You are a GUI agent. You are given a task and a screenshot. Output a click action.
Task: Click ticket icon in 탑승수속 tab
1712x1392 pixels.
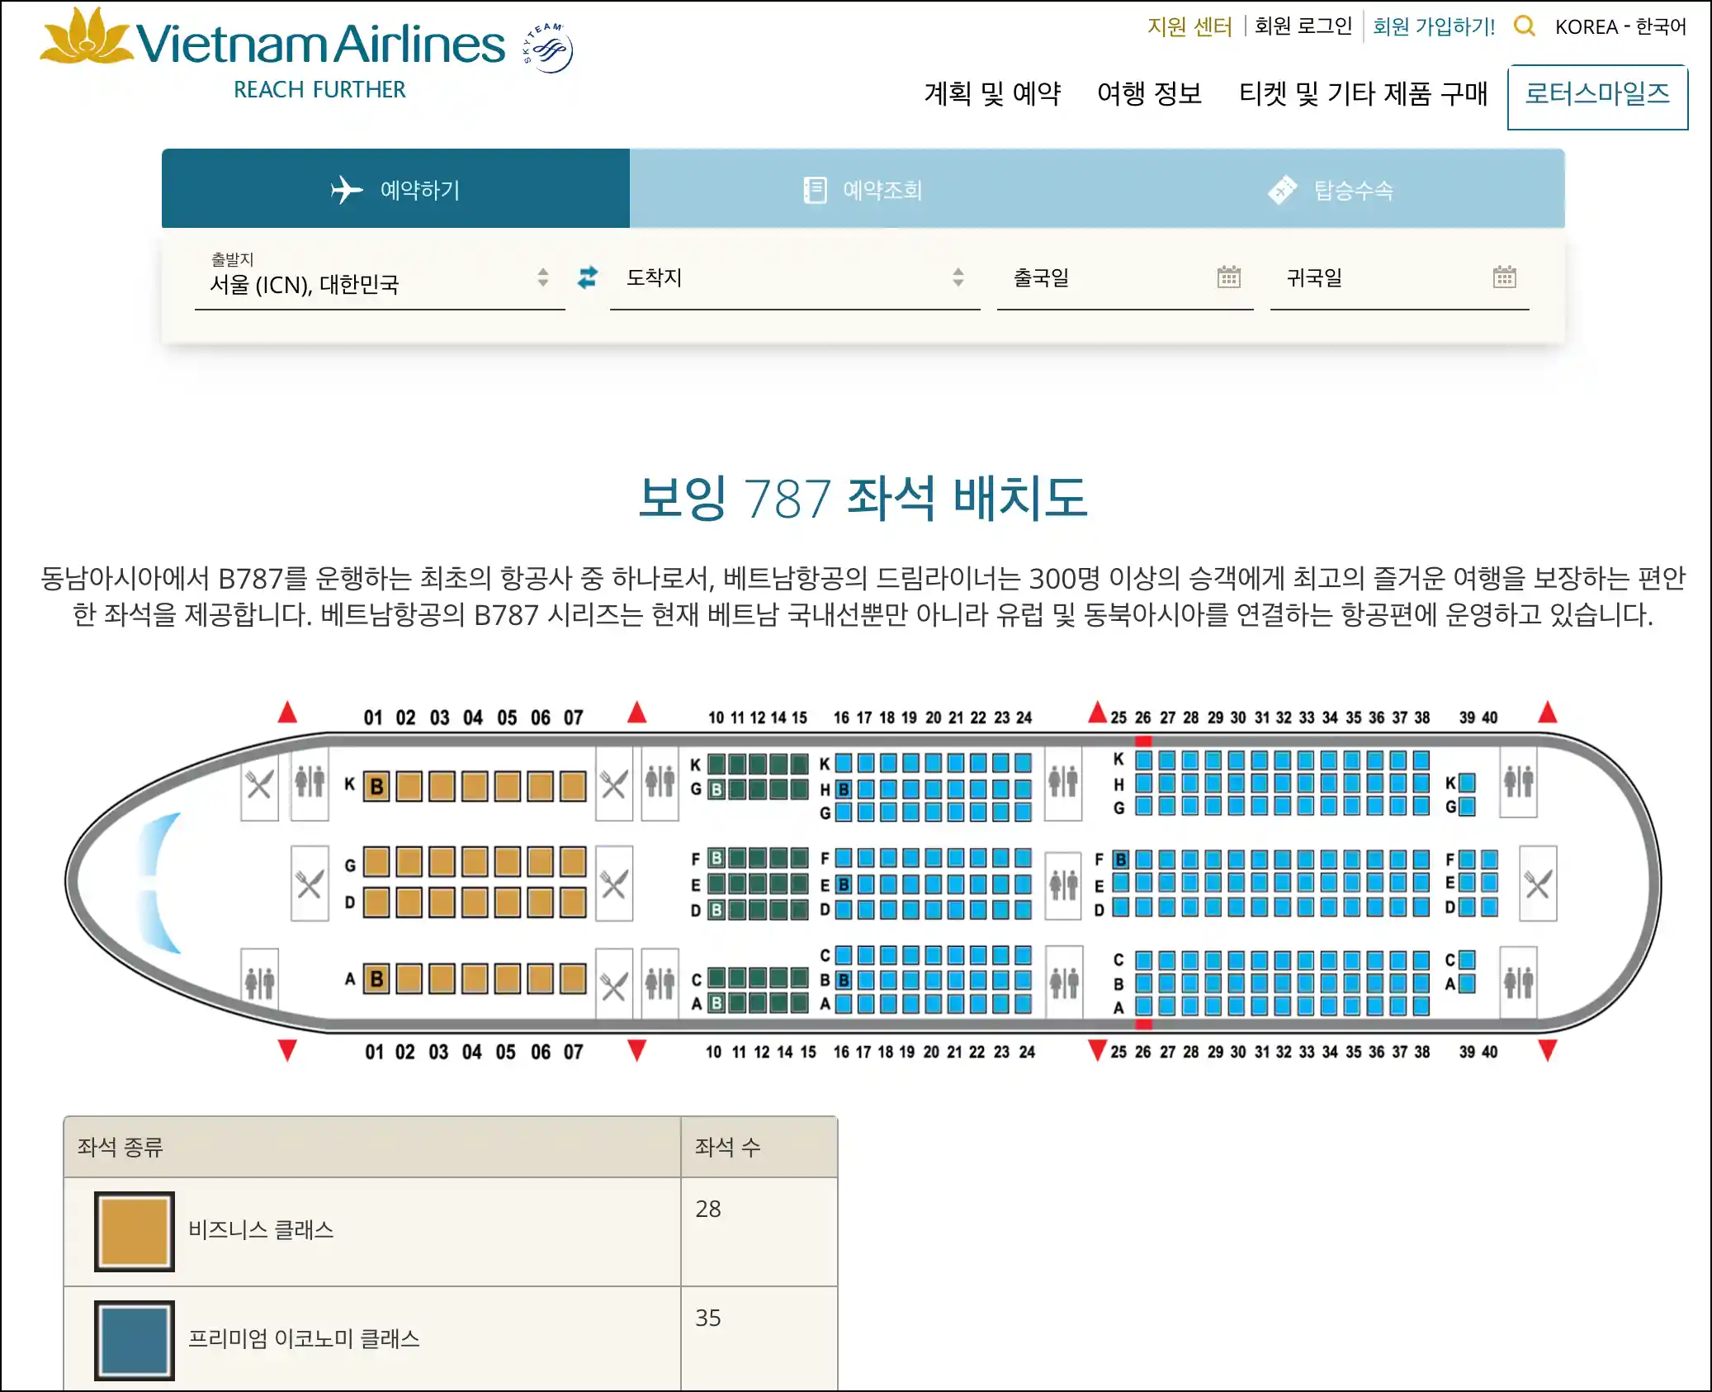[x=1283, y=190]
